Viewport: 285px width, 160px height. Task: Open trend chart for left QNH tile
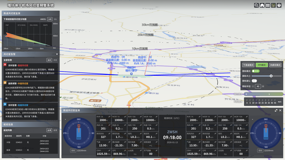(109, 151)
